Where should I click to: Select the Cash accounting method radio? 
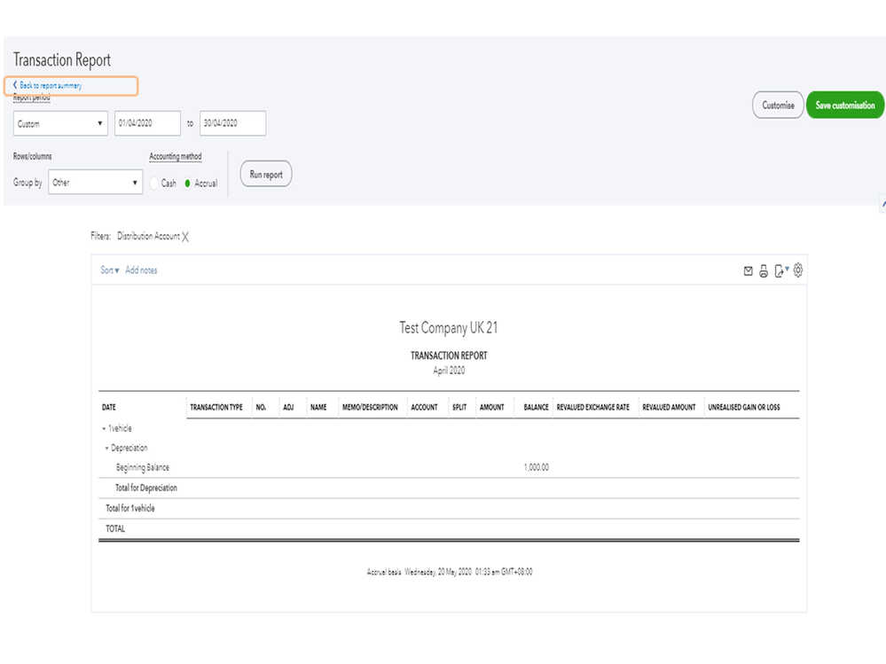(154, 184)
